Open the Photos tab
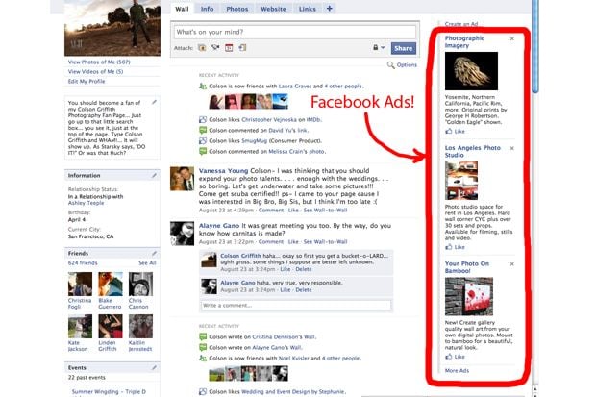The image size is (596, 397). point(237,9)
